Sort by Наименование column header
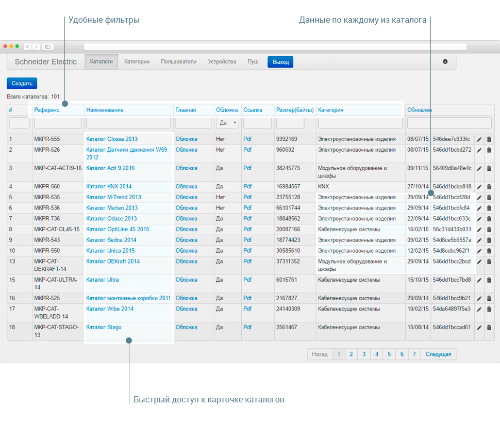 [x=105, y=110]
